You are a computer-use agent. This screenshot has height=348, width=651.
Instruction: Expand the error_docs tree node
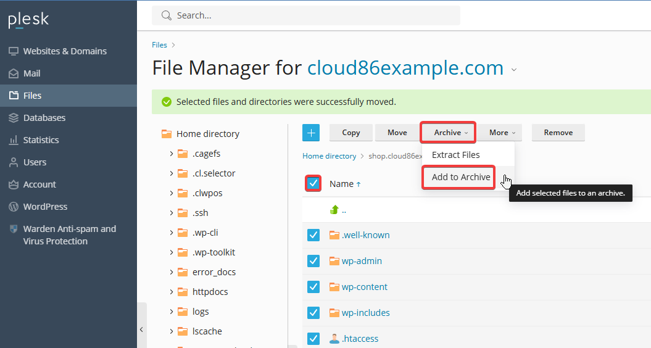[x=172, y=272]
